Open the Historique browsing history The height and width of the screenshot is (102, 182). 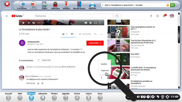(55, 5)
